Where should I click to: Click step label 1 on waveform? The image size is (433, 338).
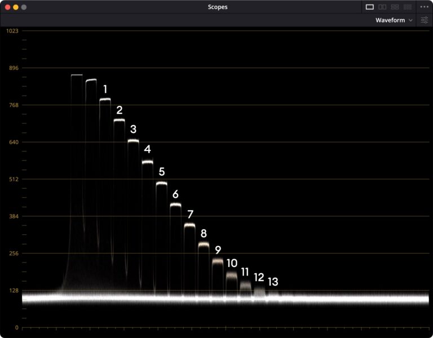(105, 89)
